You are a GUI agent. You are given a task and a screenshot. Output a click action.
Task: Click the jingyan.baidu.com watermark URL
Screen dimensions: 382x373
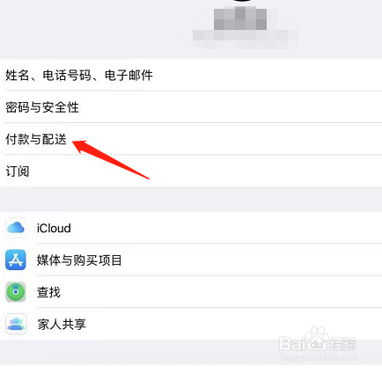pyautogui.click(x=318, y=357)
